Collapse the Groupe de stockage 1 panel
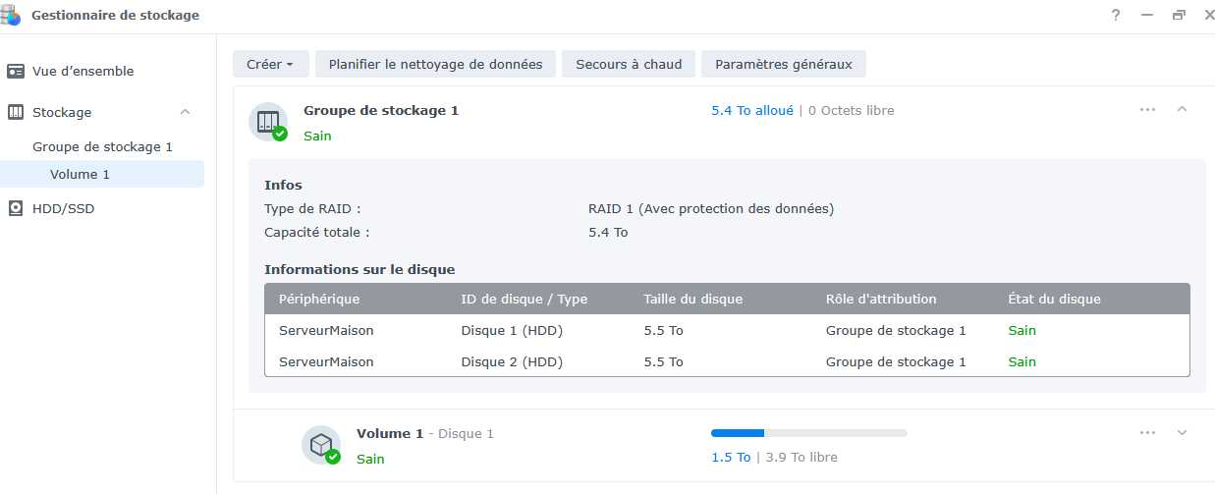 point(1182,109)
